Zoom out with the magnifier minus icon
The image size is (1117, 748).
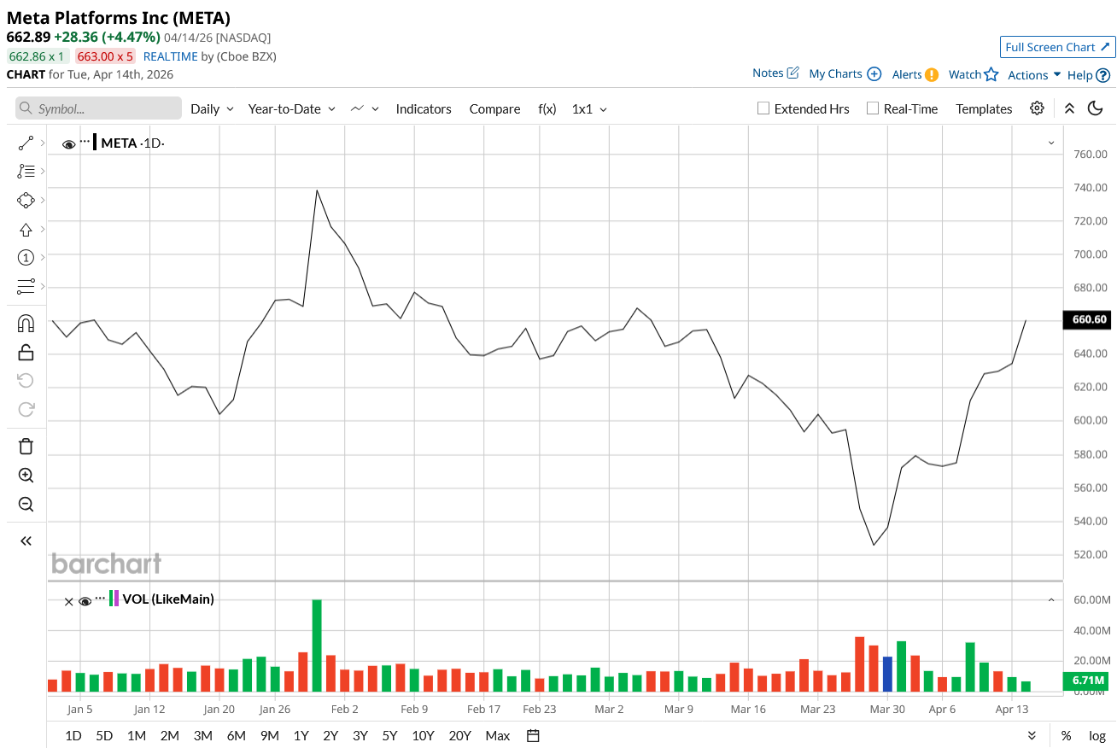tap(26, 505)
